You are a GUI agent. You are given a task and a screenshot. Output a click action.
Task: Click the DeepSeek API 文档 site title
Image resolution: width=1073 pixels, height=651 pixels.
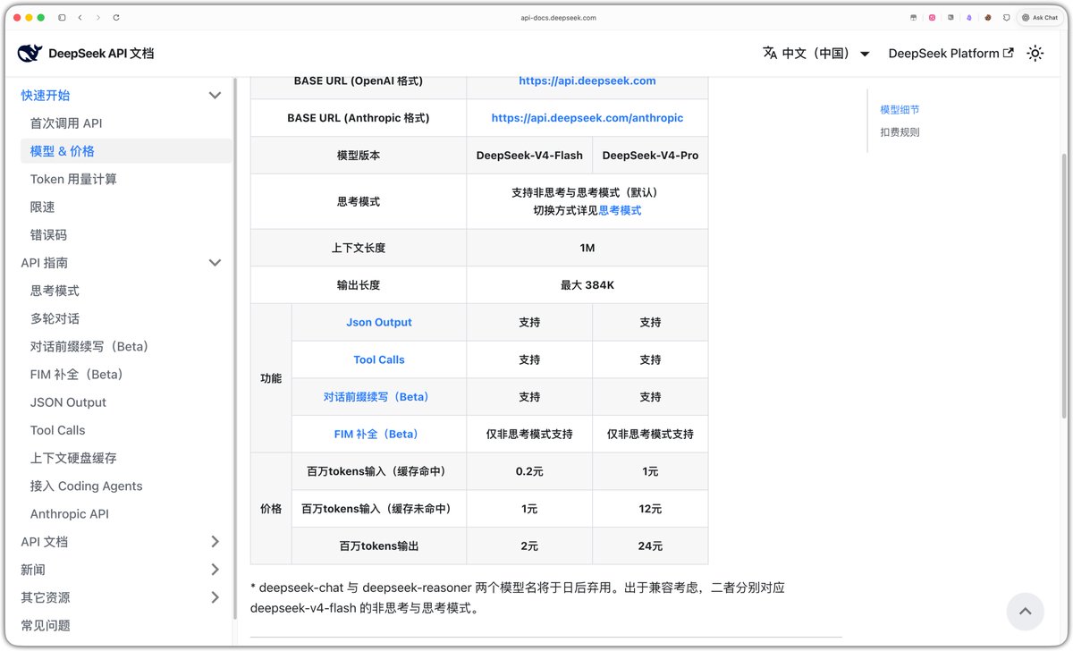tap(101, 54)
